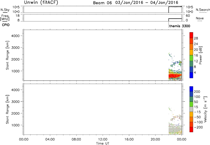Click the 'Freq. [MHz]' axis label

pos(5,18)
